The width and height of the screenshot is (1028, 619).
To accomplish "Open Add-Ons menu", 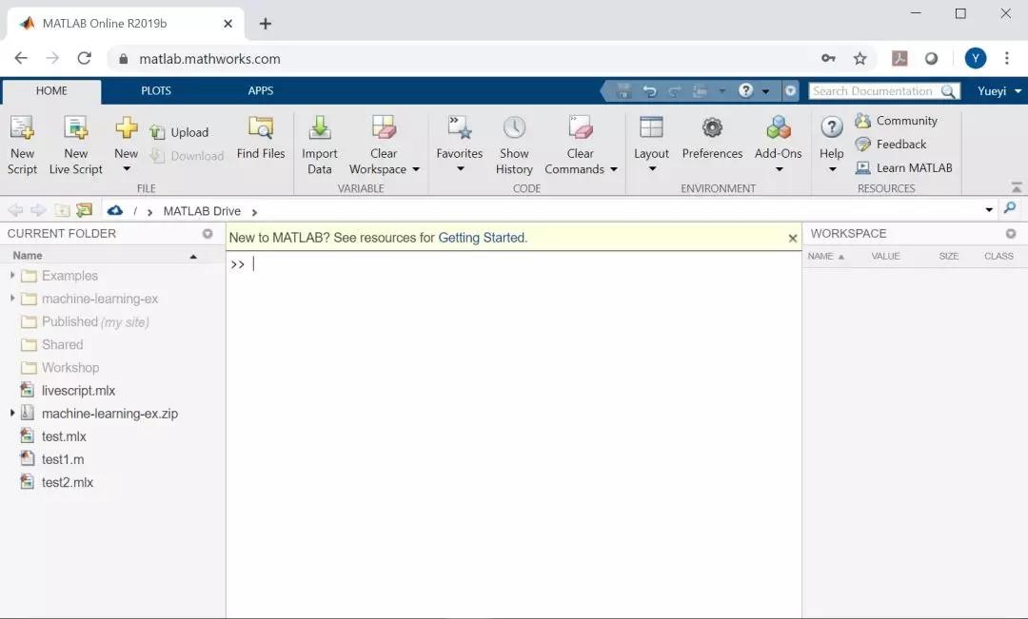I will (x=779, y=145).
